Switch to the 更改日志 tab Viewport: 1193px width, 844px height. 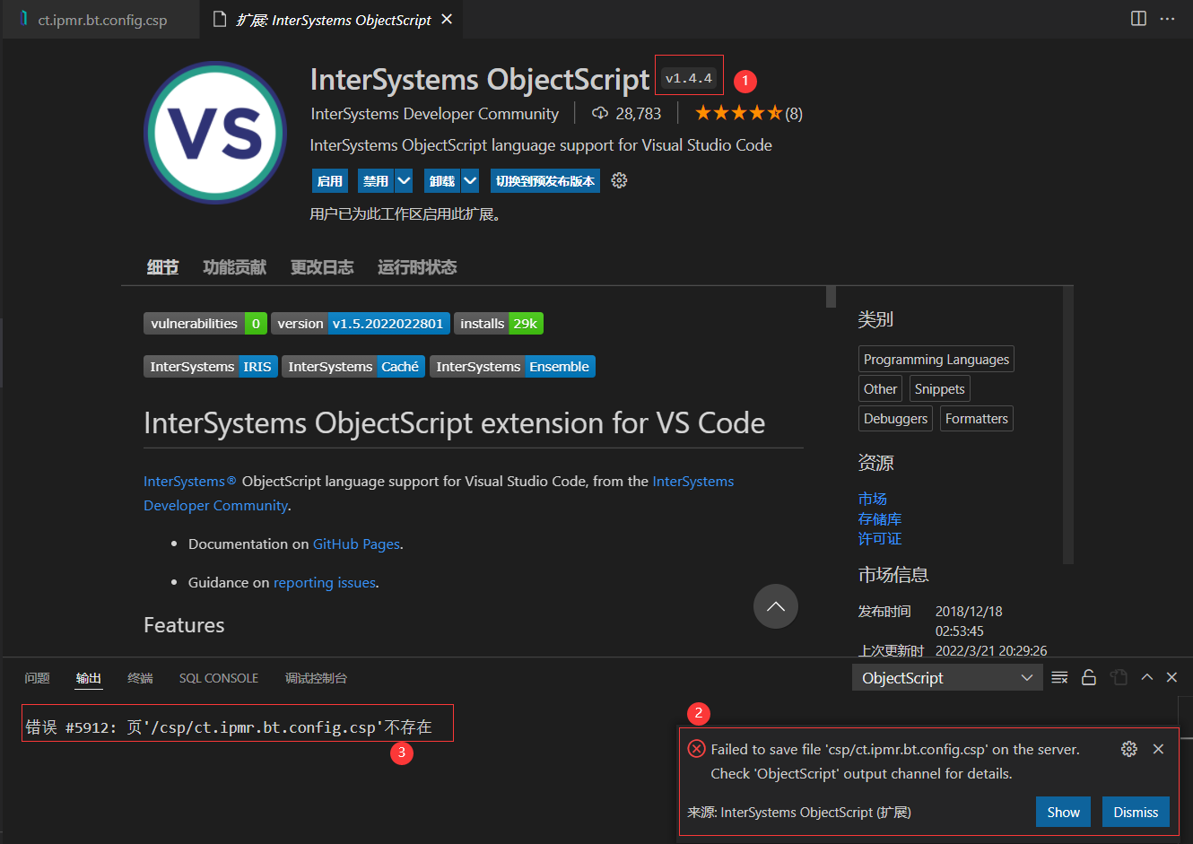pyautogui.click(x=322, y=266)
